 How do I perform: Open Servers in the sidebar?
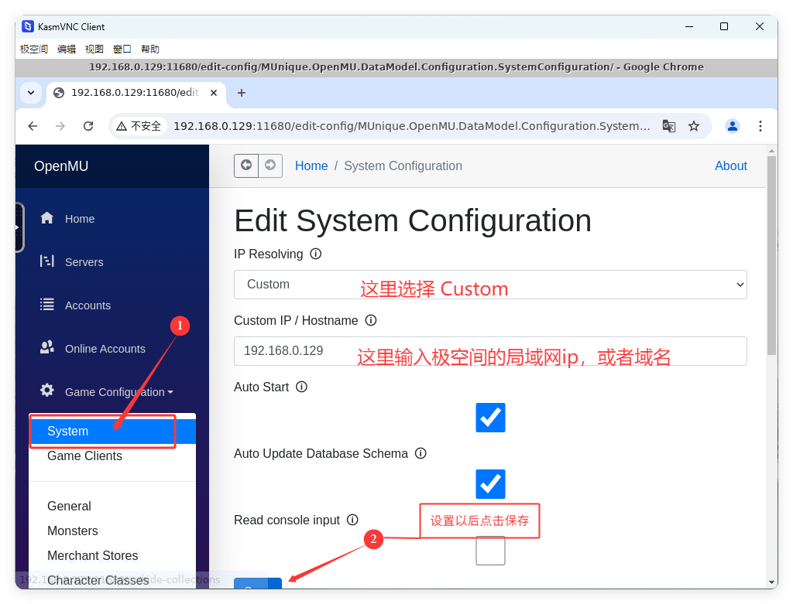coord(84,262)
